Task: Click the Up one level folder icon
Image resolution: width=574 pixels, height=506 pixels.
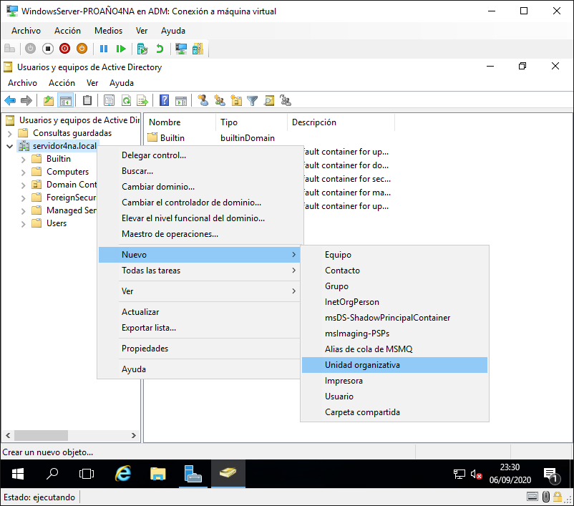Action: pos(49,100)
